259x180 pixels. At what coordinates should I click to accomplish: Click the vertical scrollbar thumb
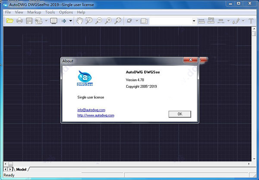pyautogui.click(x=254, y=34)
